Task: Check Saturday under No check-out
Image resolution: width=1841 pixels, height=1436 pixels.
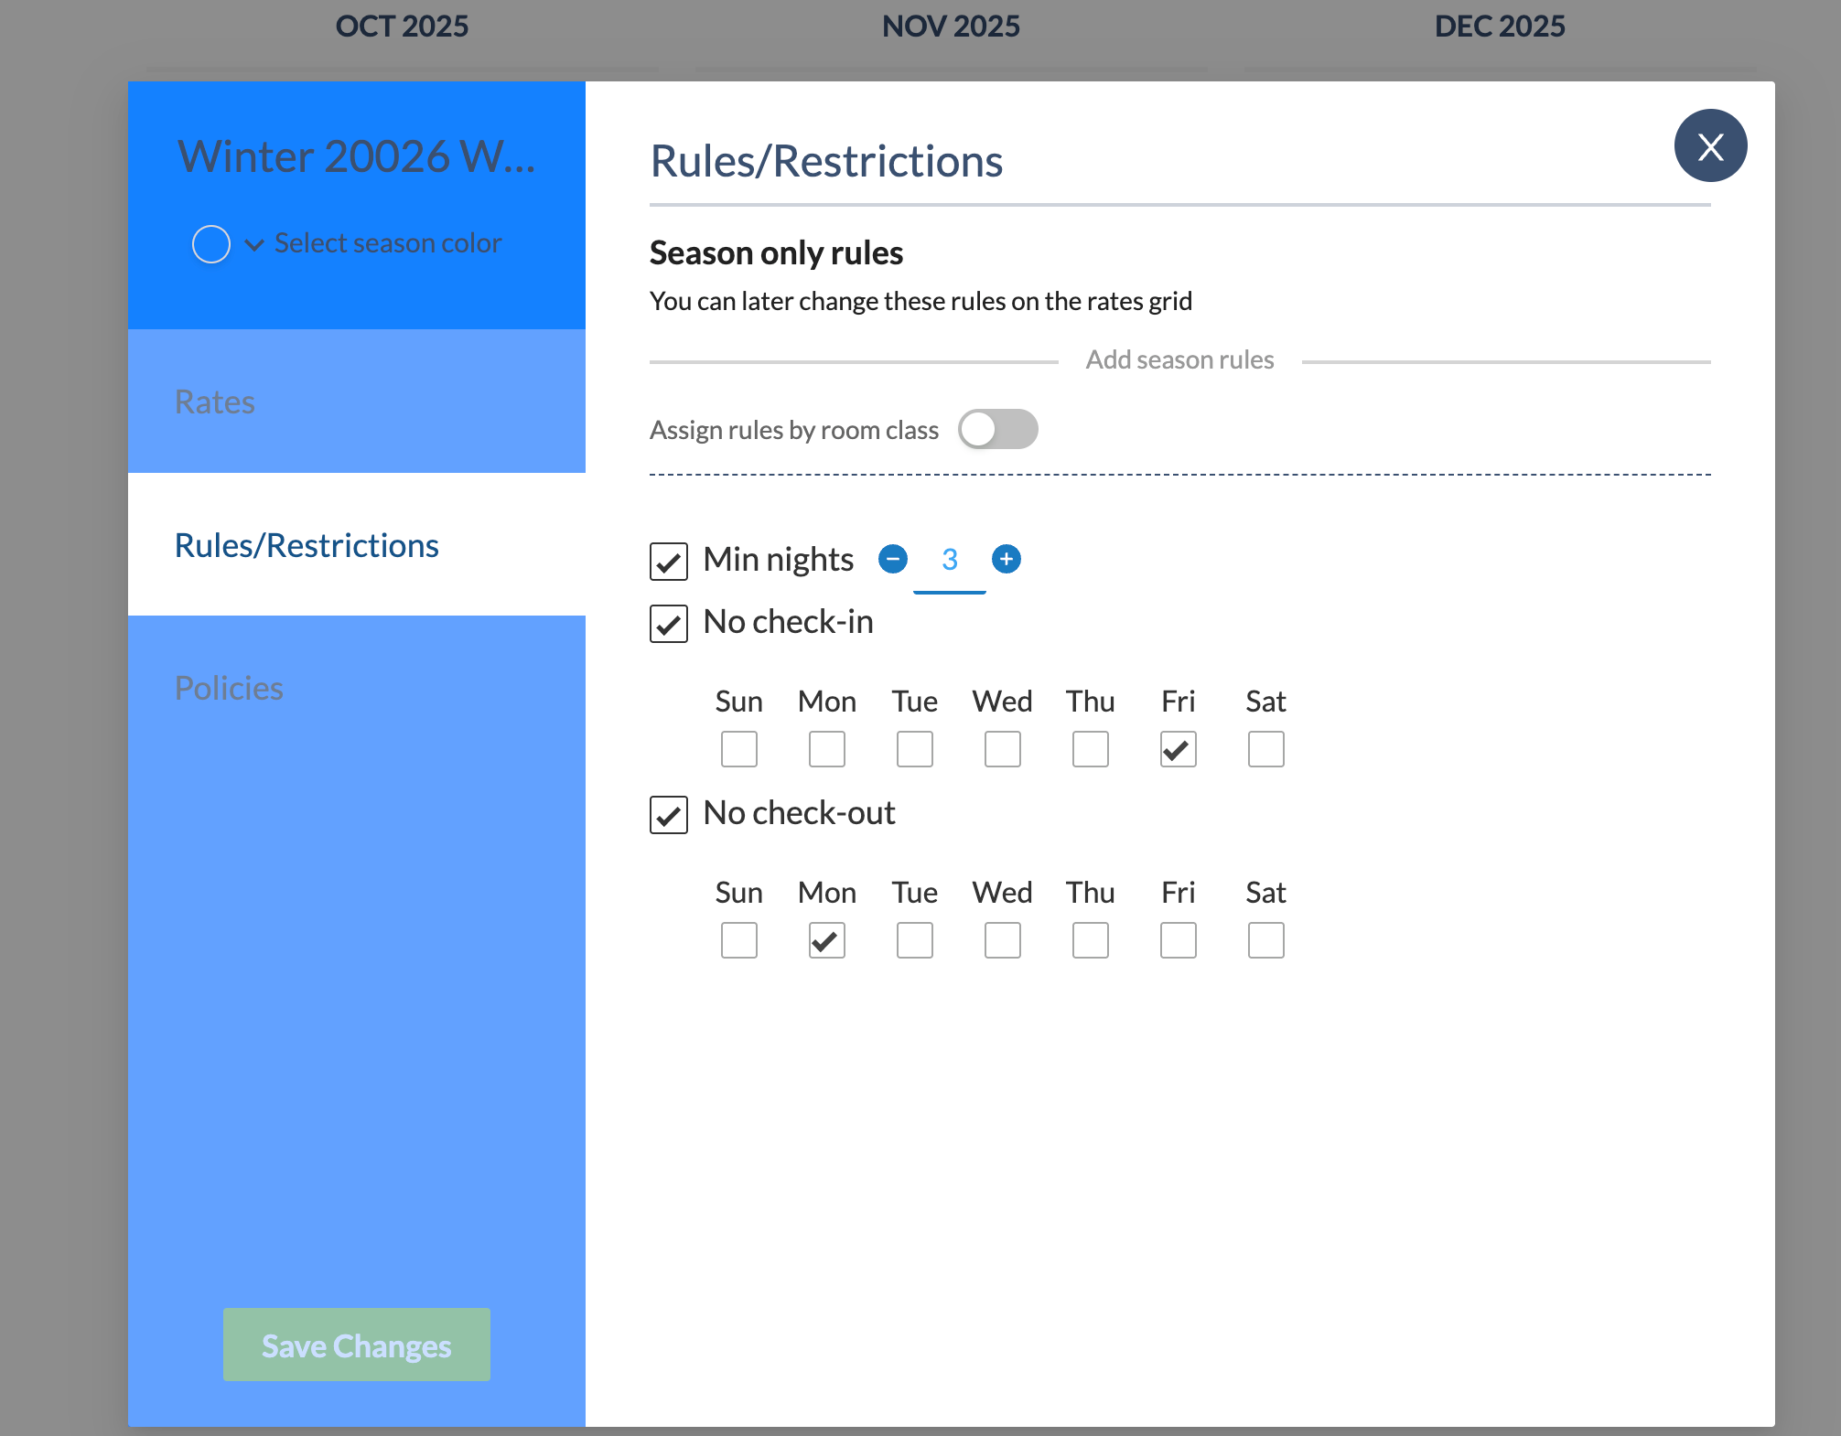Action: coord(1265,940)
